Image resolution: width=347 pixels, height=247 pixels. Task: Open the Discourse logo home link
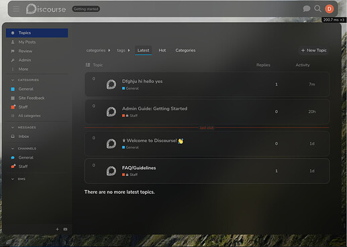pyautogui.click(x=46, y=9)
